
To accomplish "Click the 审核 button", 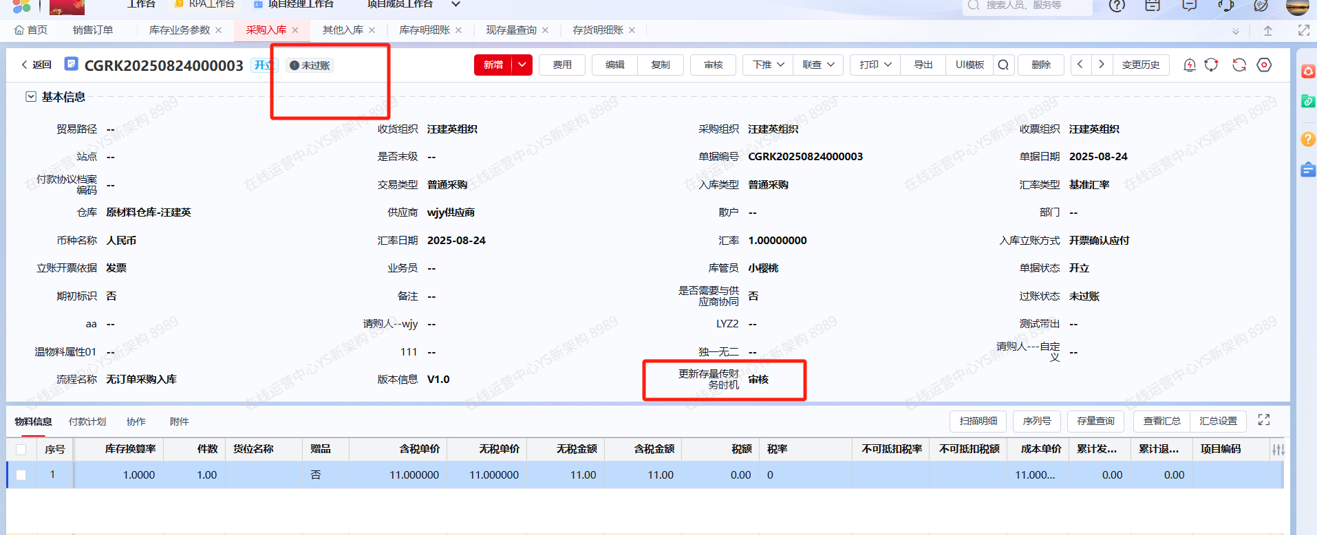I will pos(713,65).
